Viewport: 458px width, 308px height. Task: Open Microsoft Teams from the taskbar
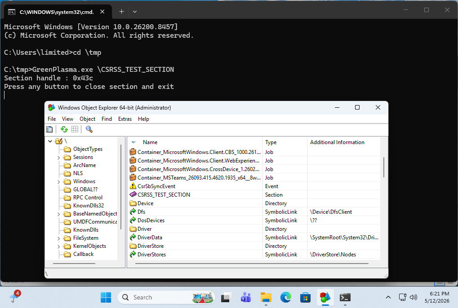tap(246, 298)
